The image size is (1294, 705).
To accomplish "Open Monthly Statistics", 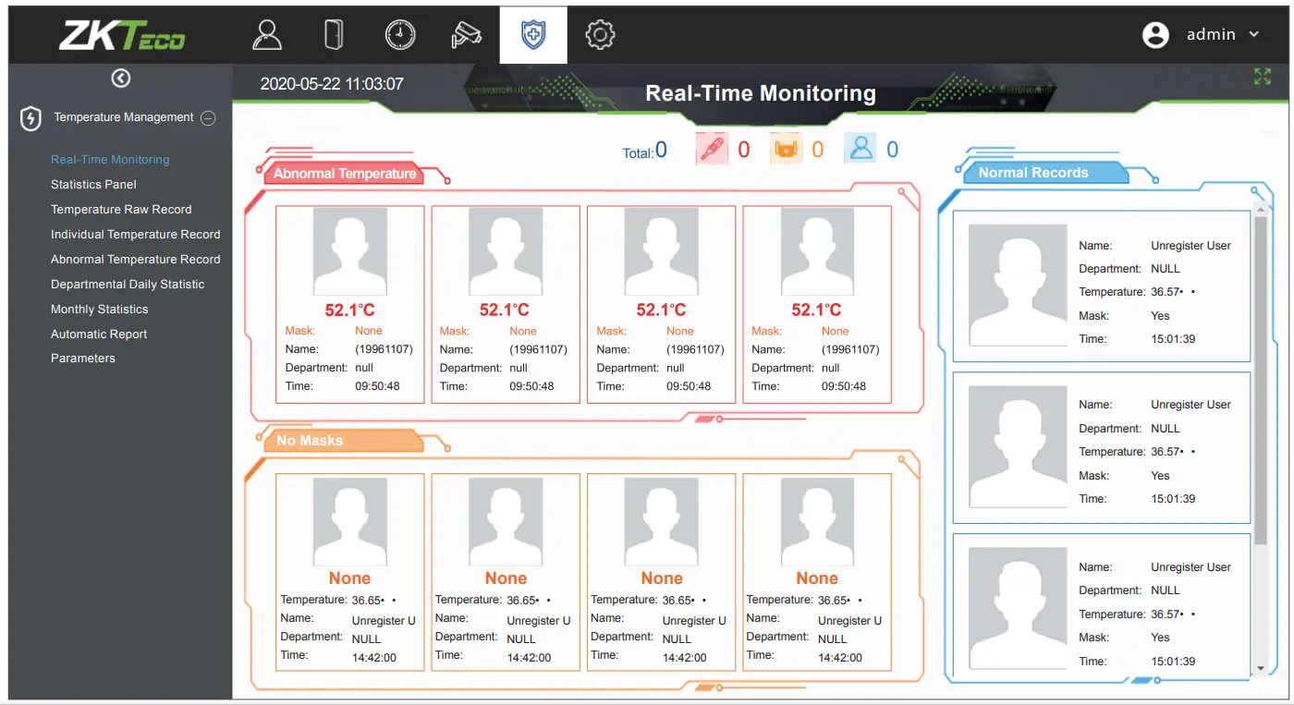I will tap(99, 309).
